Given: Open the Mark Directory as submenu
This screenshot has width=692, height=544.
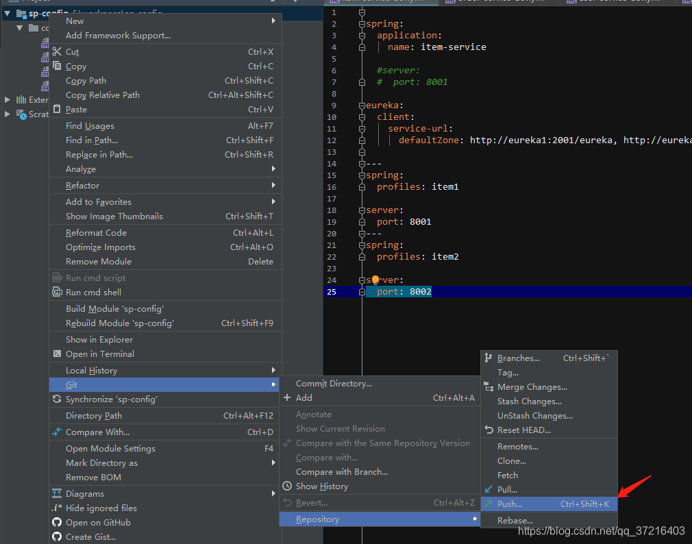Looking at the screenshot, I should click(165, 463).
